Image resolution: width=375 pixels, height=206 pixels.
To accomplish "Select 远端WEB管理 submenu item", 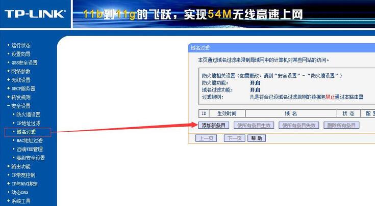I will tap(30, 149).
